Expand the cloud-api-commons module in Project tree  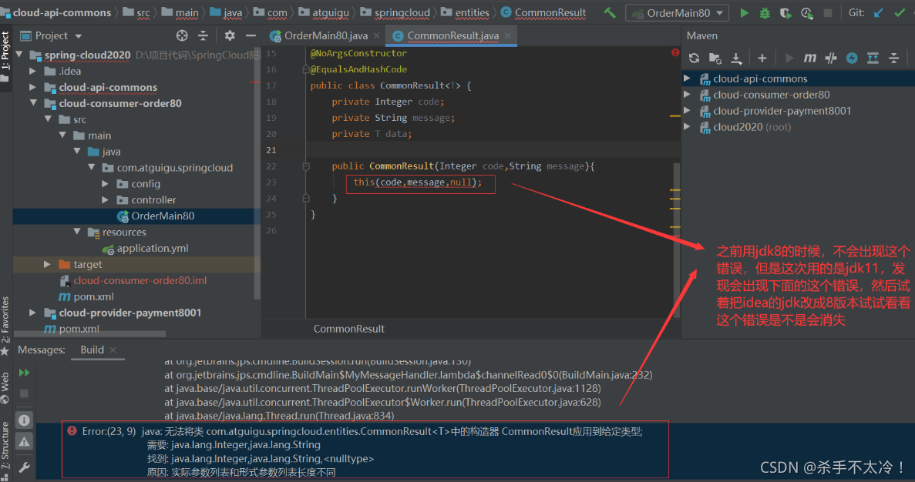click(32, 88)
